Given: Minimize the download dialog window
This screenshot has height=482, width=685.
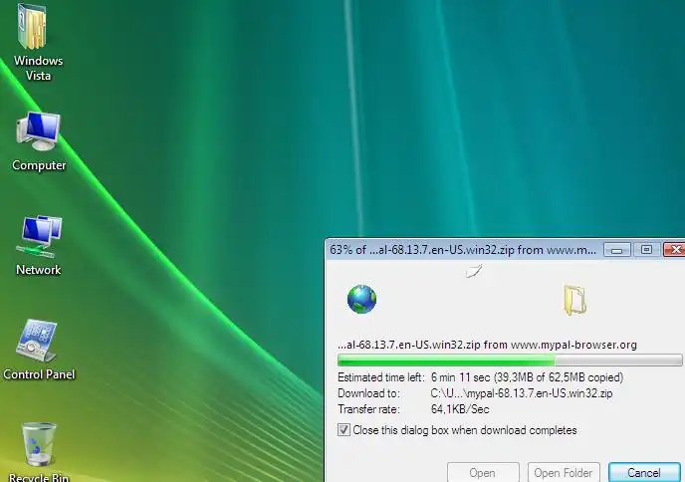Looking at the screenshot, I should 617,250.
